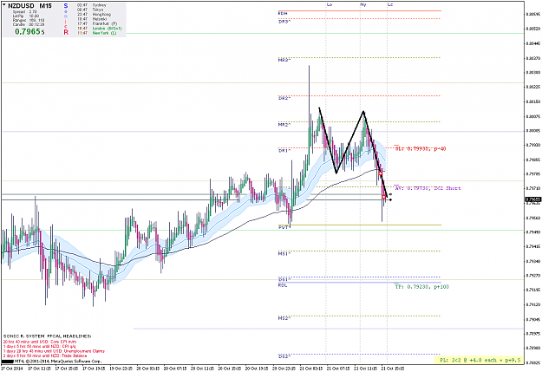
Task: Click the green 0.7965 price readout
Action: [29, 32]
